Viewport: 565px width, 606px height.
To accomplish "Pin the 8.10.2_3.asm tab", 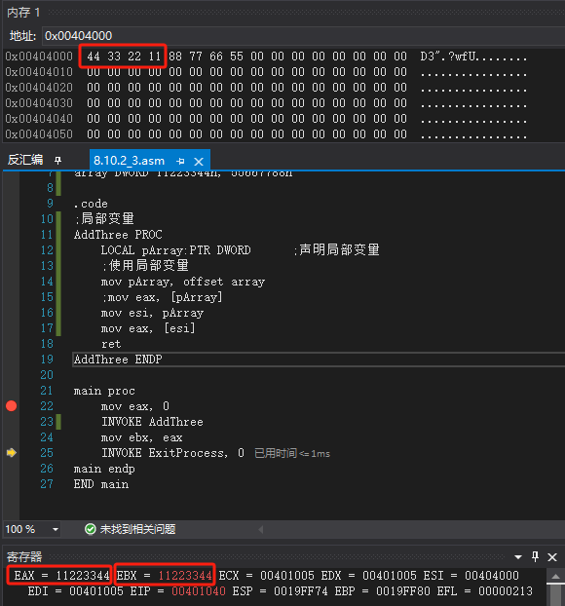I will [x=180, y=161].
